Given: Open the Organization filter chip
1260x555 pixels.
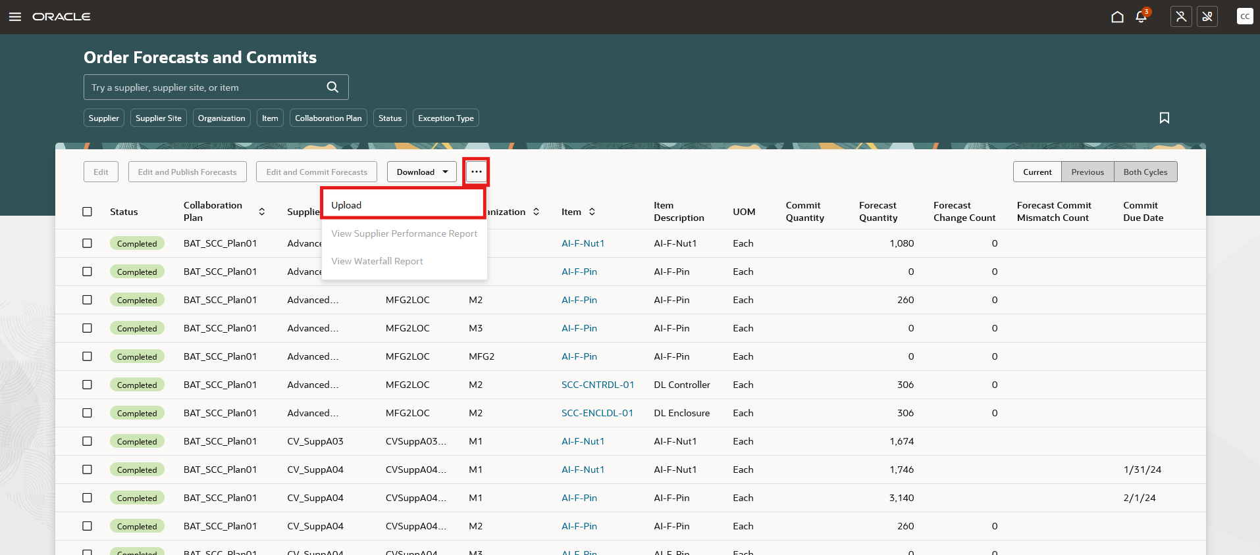Looking at the screenshot, I should (x=221, y=118).
